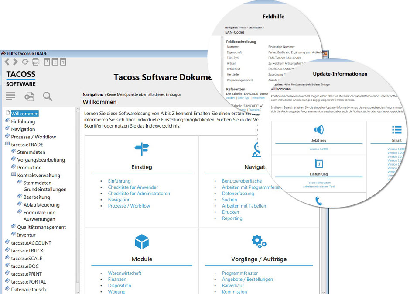Select Bearbeitung in the tree
This screenshot has width=410, height=294.
[x=37, y=197]
